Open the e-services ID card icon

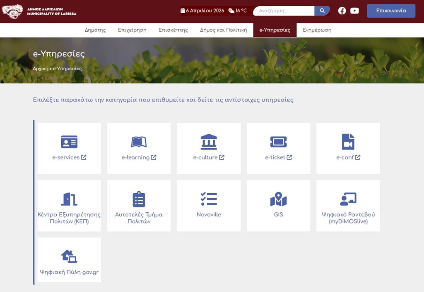[x=69, y=142]
